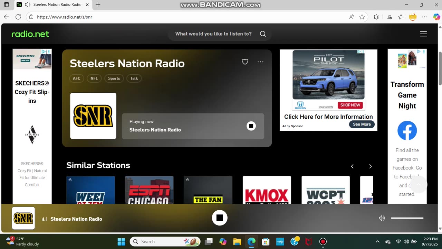The image size is (442, 249).
Task: Click the radio.net logo
Action: point(30,34)
